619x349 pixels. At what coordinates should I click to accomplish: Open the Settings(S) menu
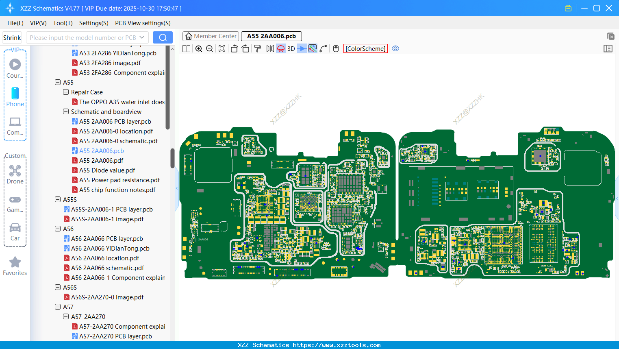[94, 23]
